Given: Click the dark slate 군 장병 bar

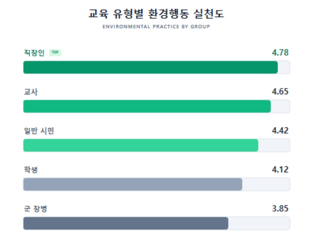Looking at the screenshot, I should click(x=125, y=223).
